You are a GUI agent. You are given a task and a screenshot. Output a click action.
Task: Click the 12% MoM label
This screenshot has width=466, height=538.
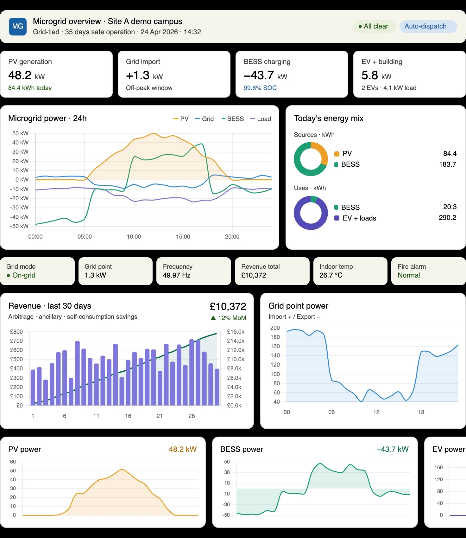point(232,318)
